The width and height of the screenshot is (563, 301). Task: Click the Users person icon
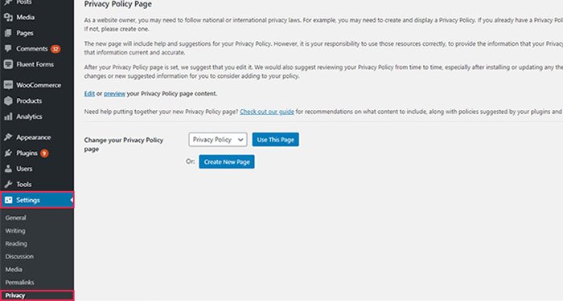pyautogui.click(x=8, y=169)
